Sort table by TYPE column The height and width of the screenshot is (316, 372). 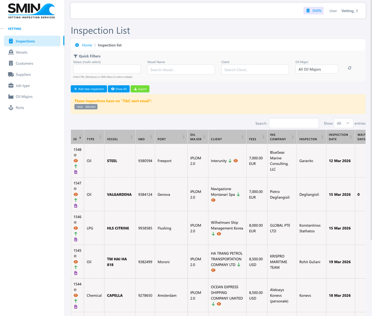point(94,137)
